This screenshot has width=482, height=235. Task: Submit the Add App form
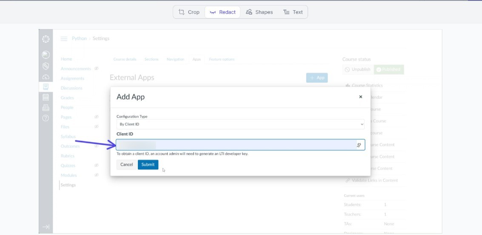click(148, 165)
